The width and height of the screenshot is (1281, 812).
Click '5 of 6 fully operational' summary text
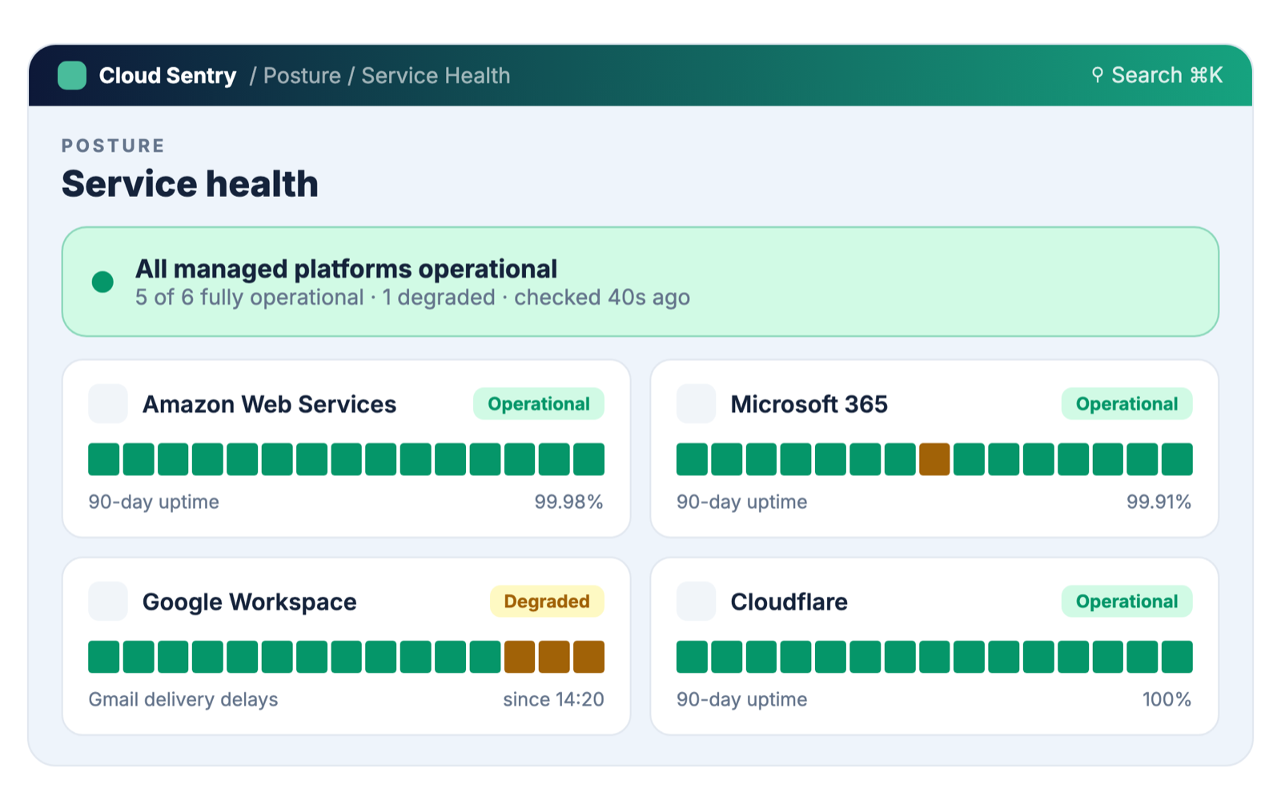click(x=249, y=298)
